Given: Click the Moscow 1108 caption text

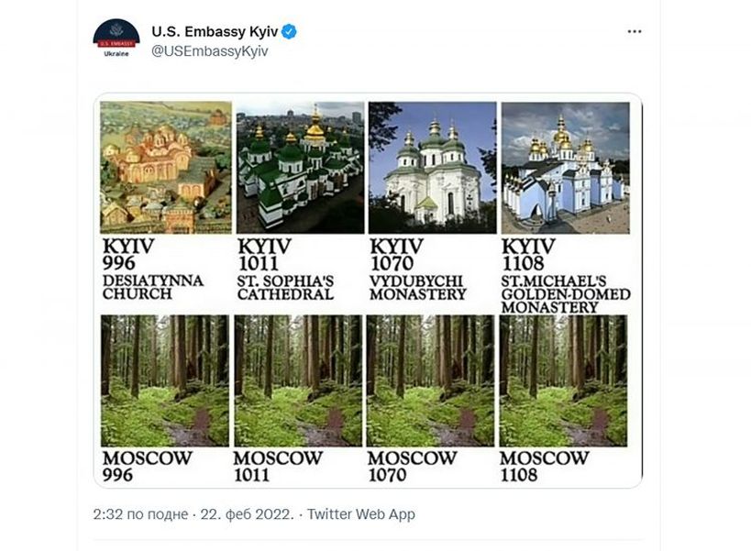Looking at the screenshot, I should [544, 467].
